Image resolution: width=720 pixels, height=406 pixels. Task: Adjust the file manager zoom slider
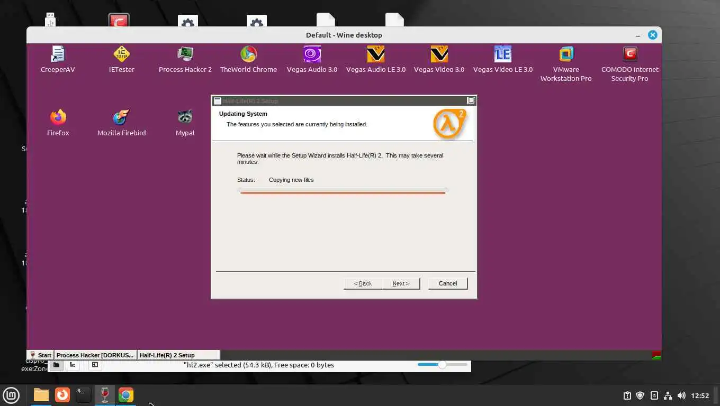click(x=442, y=364)
